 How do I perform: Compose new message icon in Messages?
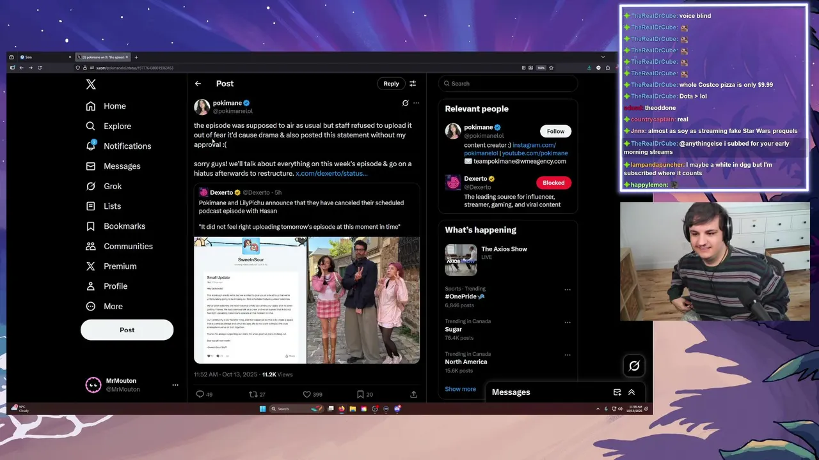click(x=617, y=392)
